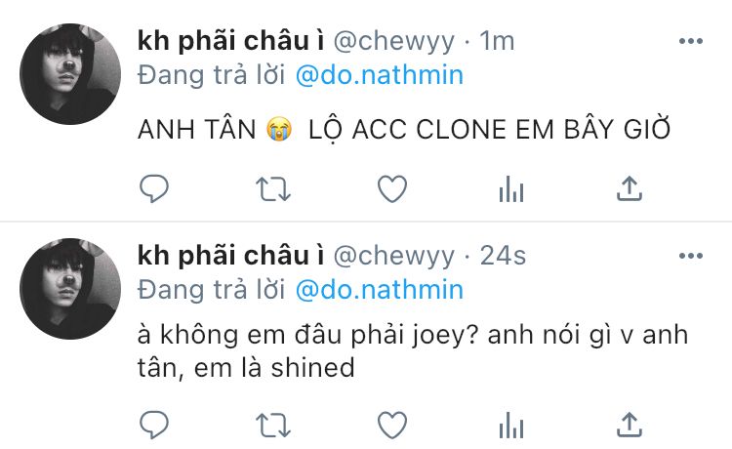The height and width of the screenshot is (449, 732).
Task: Open more options for the 1m tweet
Action: [x=691, y=41]
